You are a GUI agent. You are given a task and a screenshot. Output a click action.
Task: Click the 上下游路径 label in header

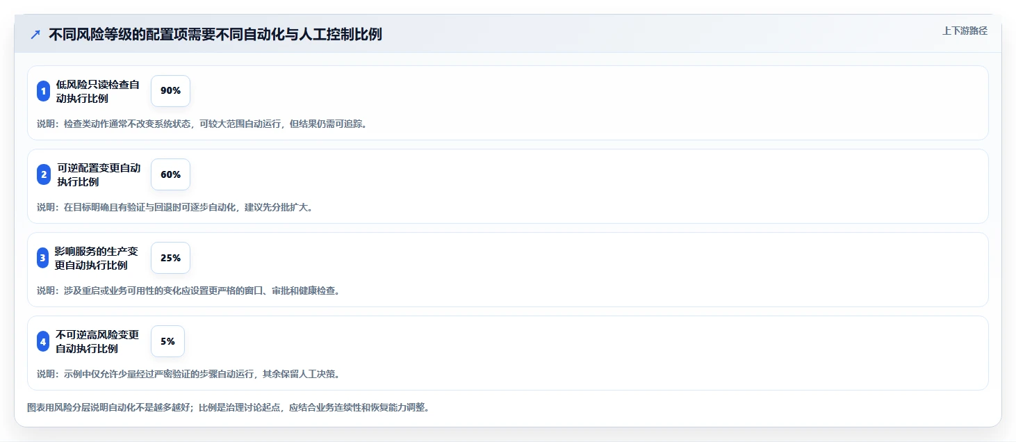point(965,31)
